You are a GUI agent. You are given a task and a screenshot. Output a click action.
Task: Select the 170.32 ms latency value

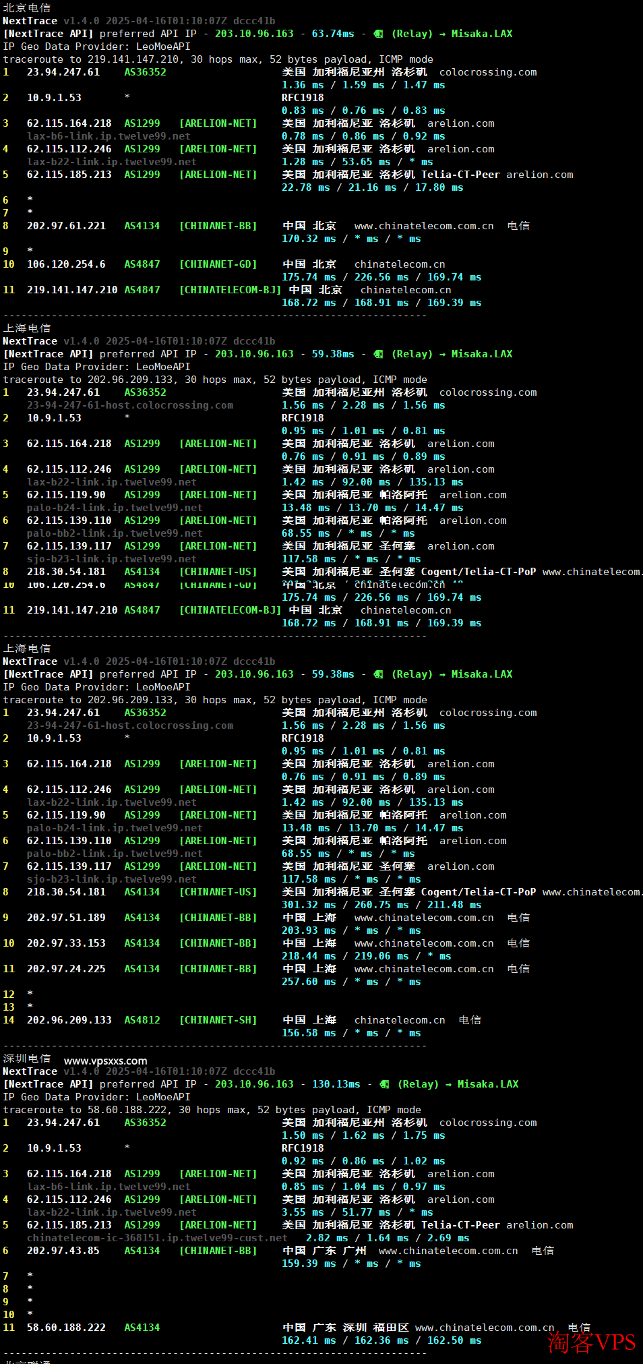(309, 239)
